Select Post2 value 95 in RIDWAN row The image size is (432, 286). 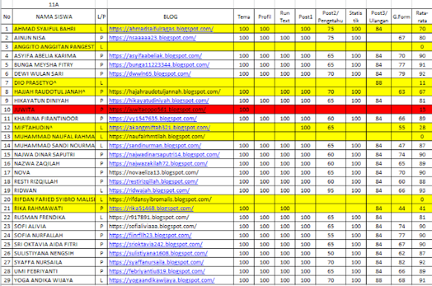point(330,190)
